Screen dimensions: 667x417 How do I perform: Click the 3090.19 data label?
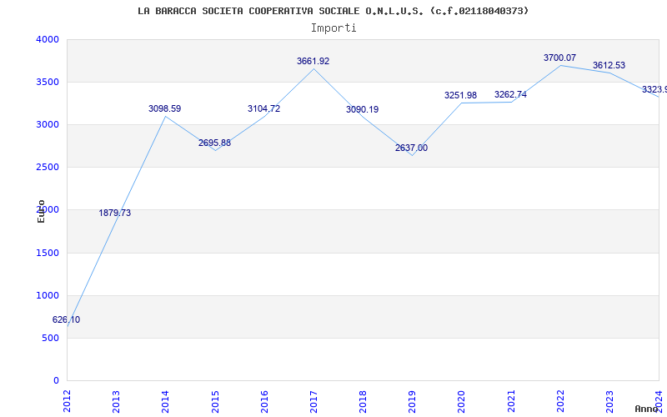362,109
